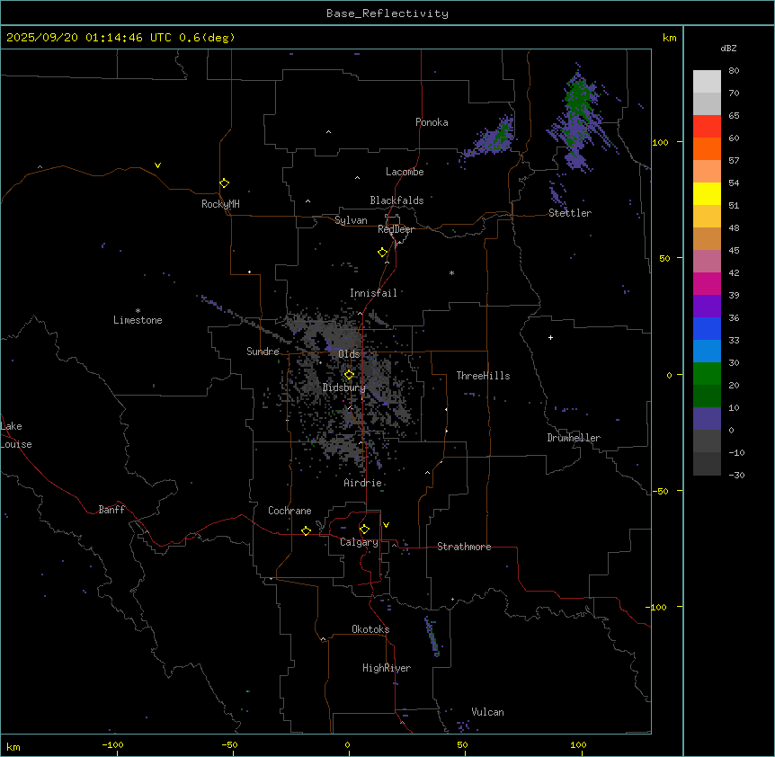Click the diamond marker above Calgary label
This screenshot has height=757, width=775.
[x=364, y=529]
